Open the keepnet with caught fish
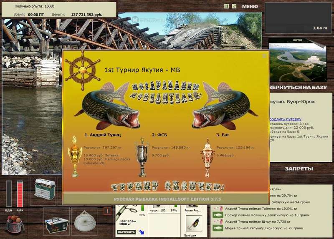 (85, 221)
